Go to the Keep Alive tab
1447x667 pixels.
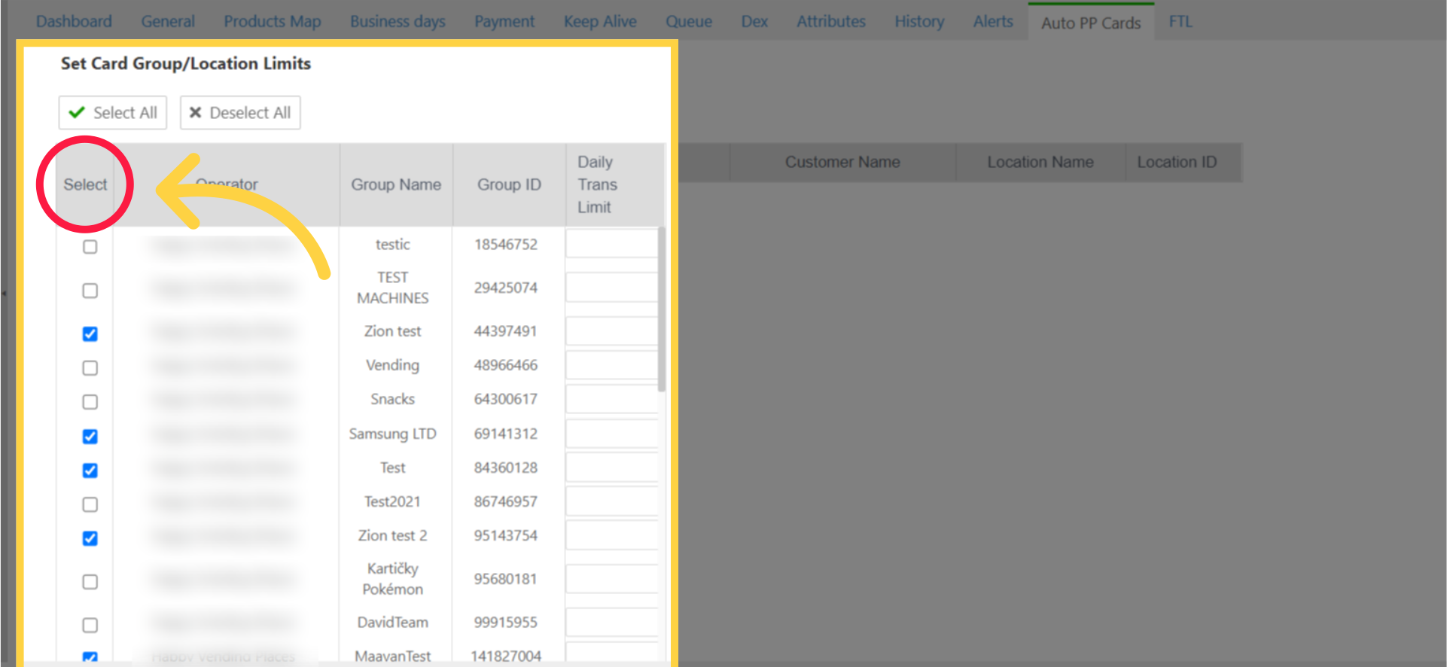600,22
